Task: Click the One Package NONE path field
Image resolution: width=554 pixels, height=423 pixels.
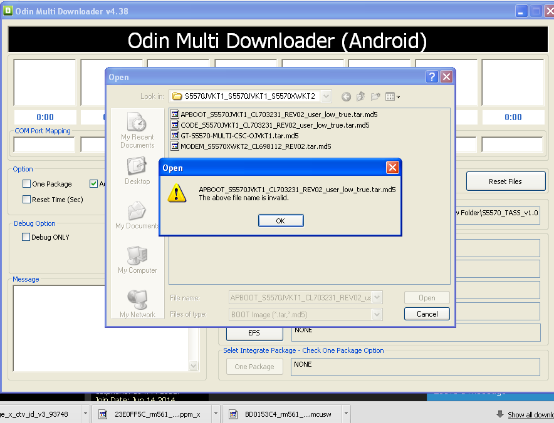Action: [x=415, y=367]
